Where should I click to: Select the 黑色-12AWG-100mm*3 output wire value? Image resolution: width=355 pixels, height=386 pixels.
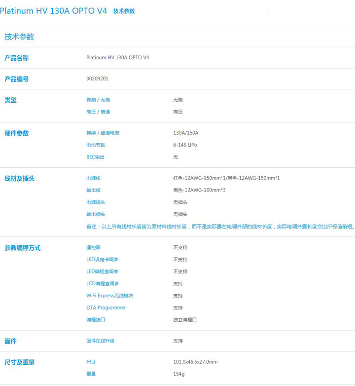point(199,190)
